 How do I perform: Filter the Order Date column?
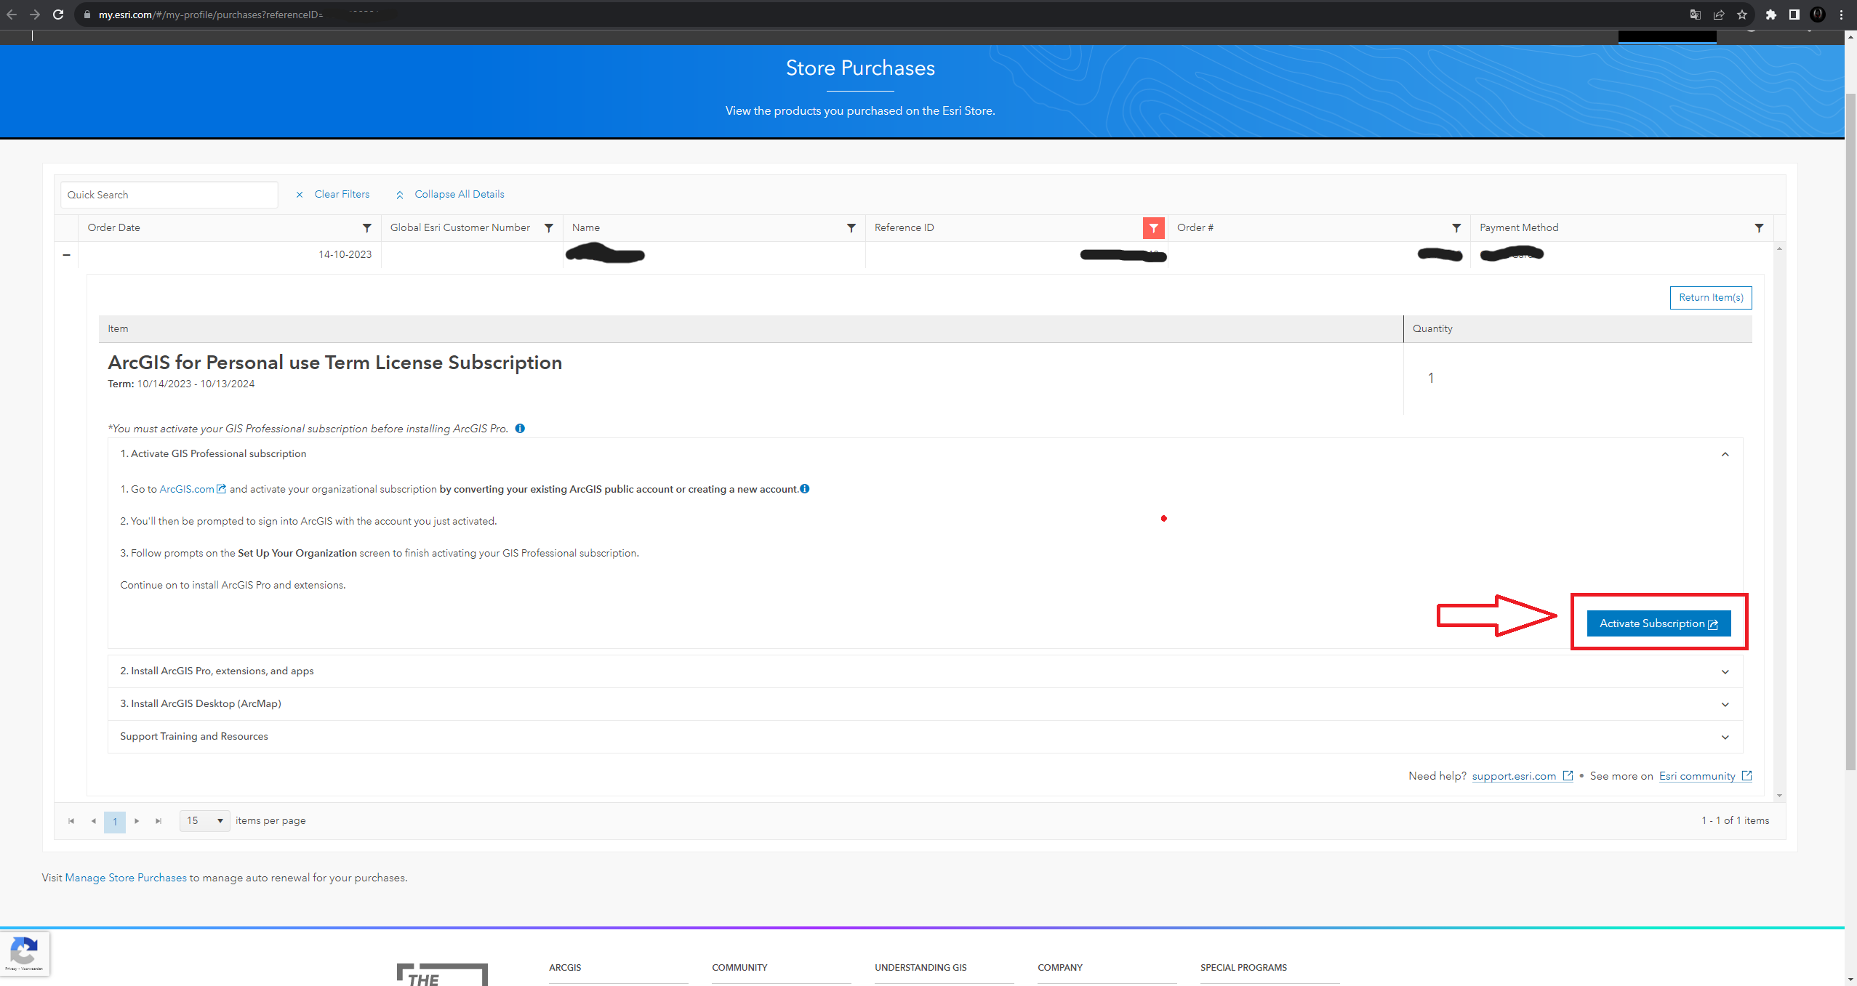point(366,227)
